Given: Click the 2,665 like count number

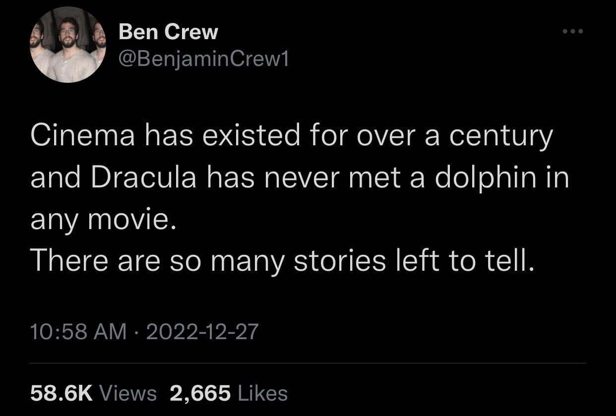Looking at the screenshot, I should (200, 393).
